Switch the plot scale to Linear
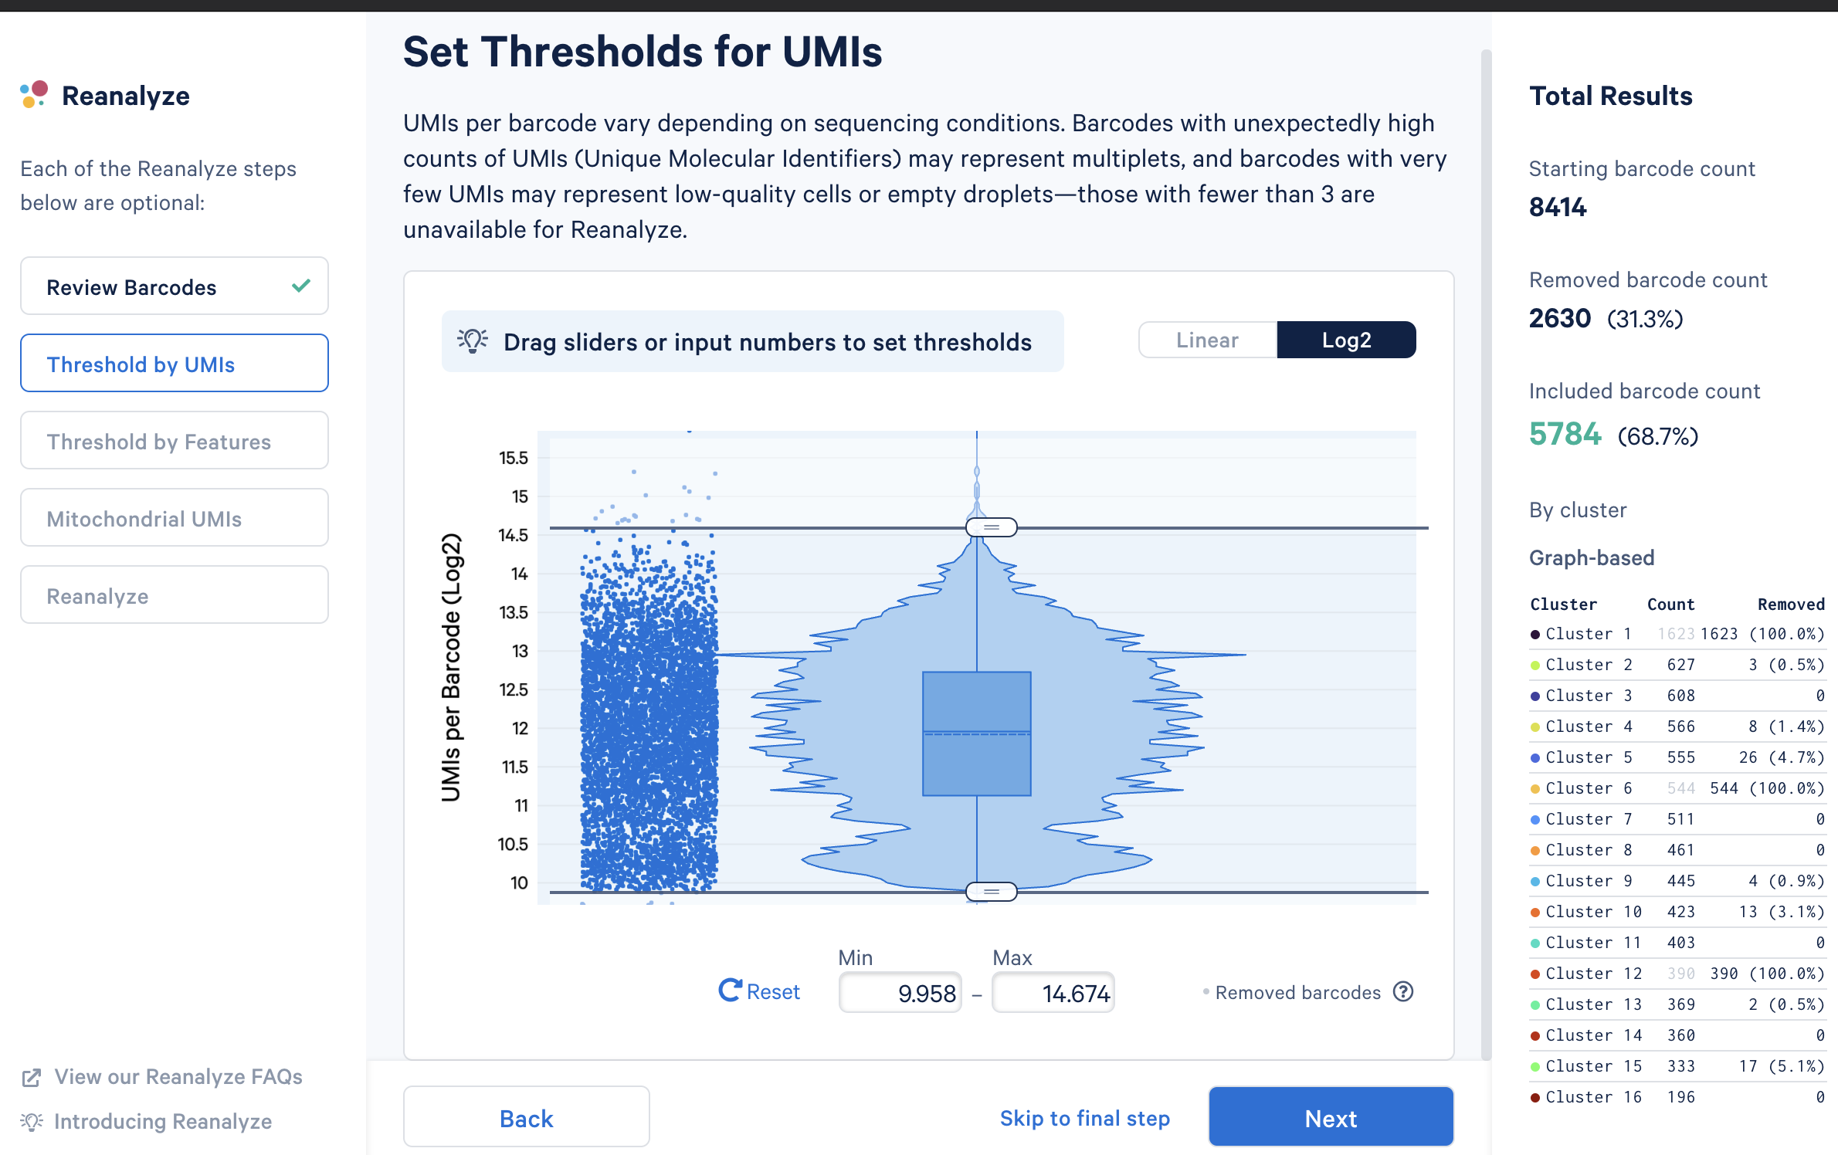This screenshot has width=1838, height=1155. pyautogui.click(x=1207, y=340)
